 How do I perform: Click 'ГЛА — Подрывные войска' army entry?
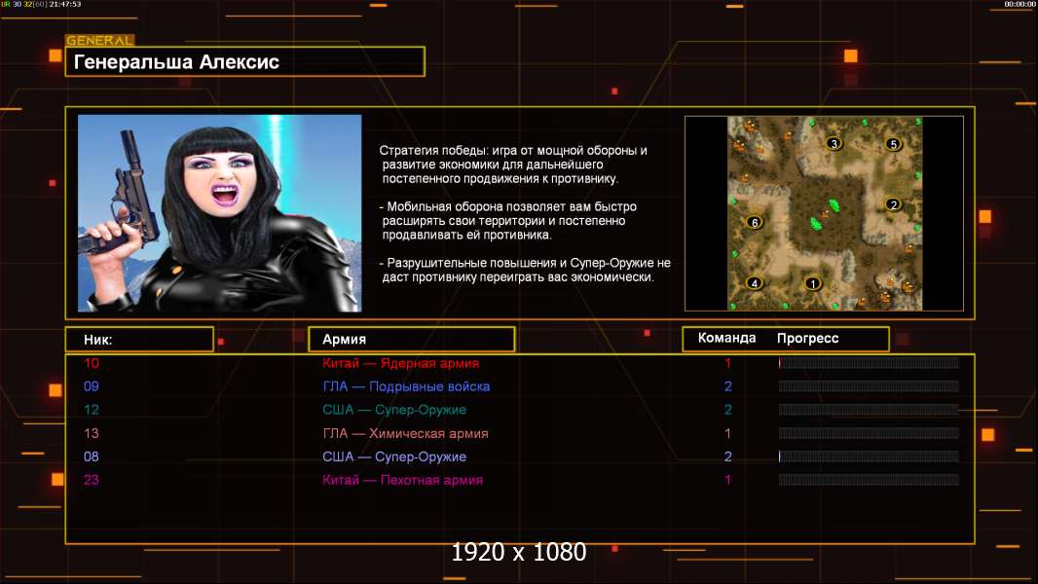(x=406, y=386)
